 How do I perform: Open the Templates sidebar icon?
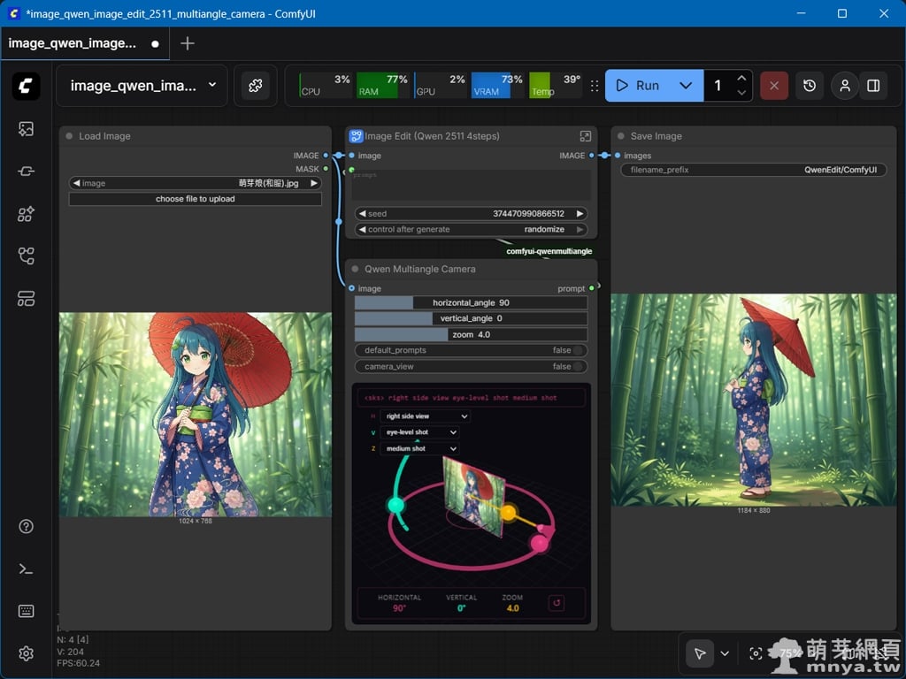pos(26,299)
